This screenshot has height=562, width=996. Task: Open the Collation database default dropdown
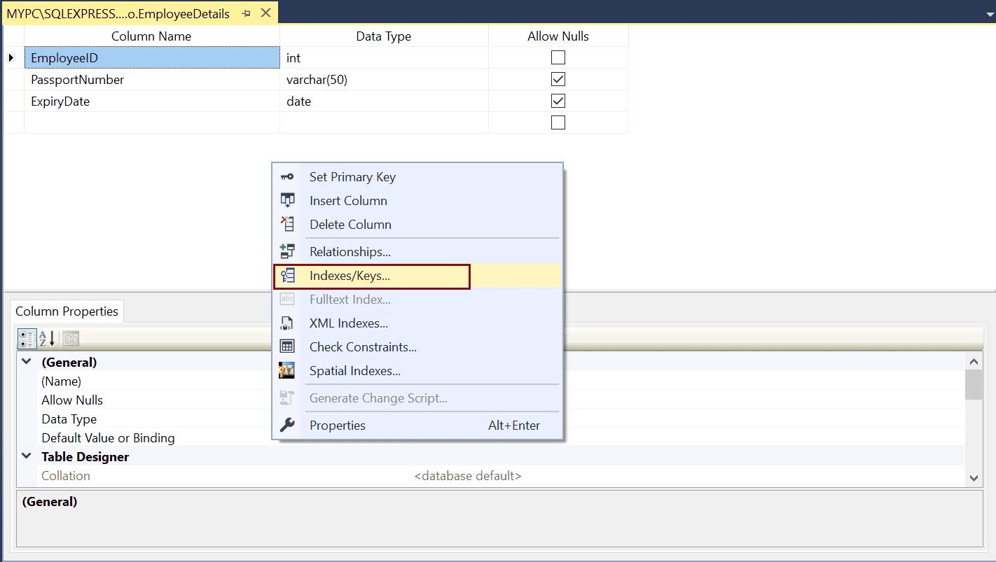coord(468,476)
